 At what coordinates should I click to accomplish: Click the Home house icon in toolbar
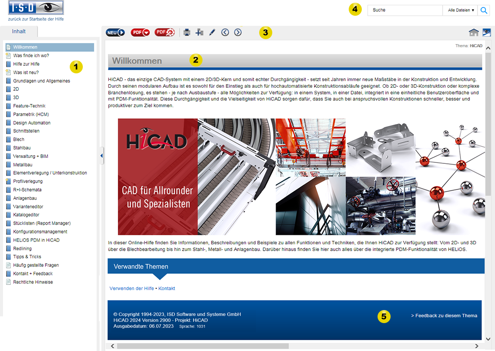(473, 32)
